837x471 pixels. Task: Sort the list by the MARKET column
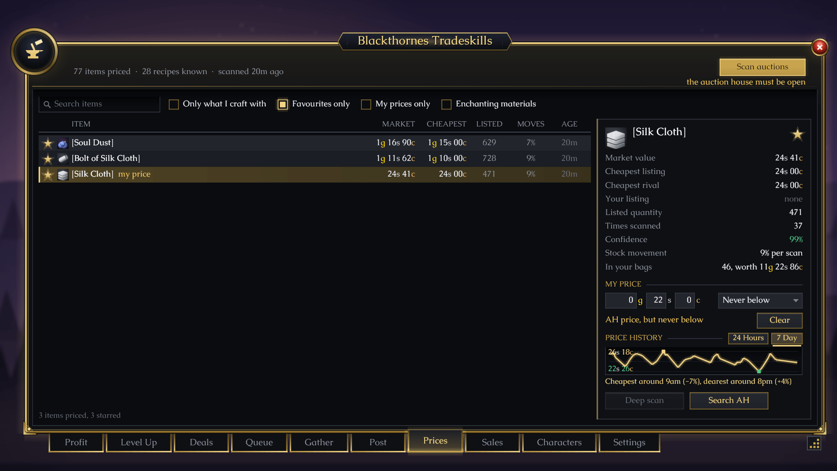(x=398, y=124)
